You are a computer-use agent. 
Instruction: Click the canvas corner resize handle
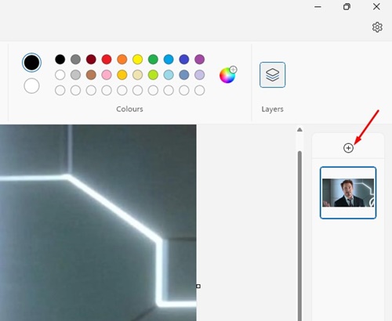pos(198,287)
